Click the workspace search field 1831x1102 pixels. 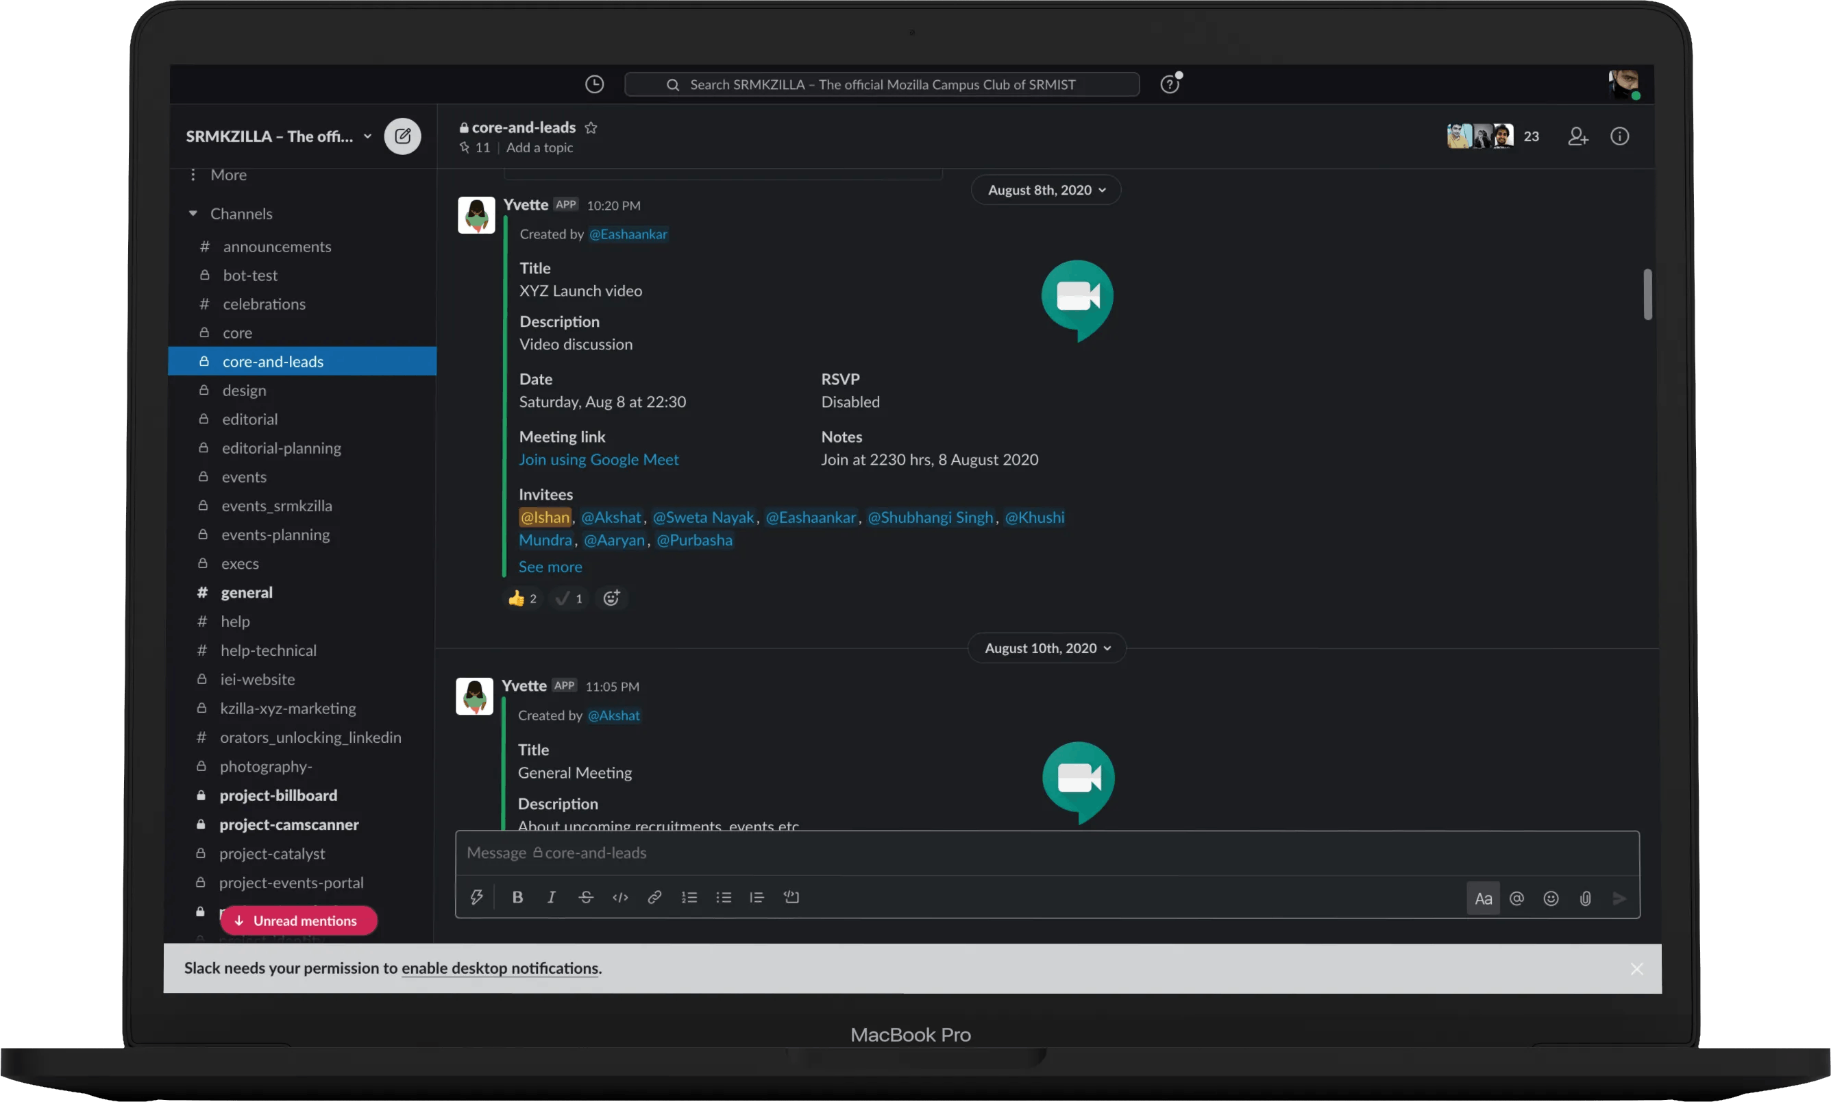coord(881,84)
